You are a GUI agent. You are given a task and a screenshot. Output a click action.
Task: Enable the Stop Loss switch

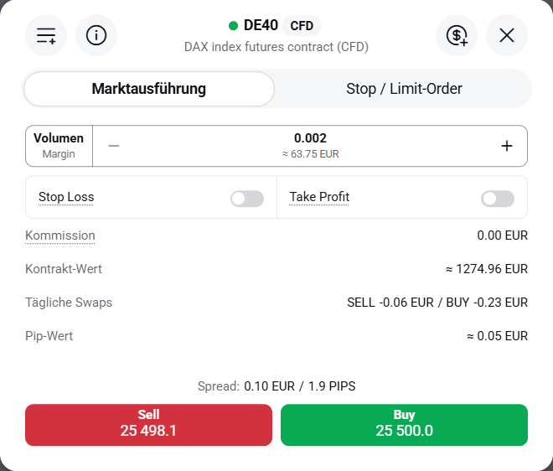click(247, 199)
